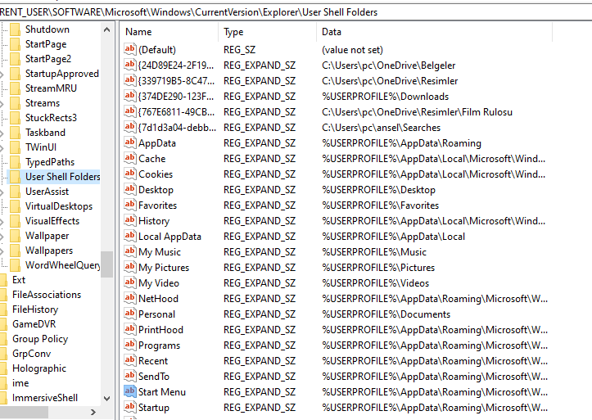Sort values by the Data column header
This screenshot has width=592, height=420.
435,32
